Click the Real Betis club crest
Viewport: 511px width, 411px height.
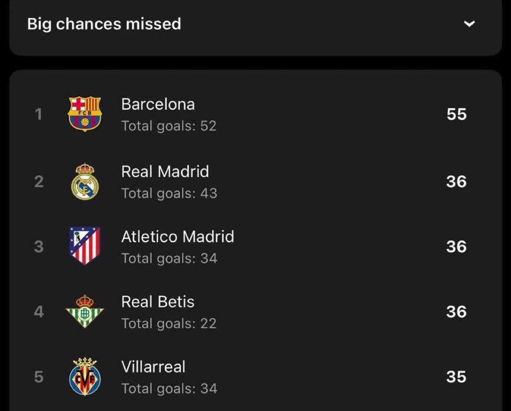85,311
